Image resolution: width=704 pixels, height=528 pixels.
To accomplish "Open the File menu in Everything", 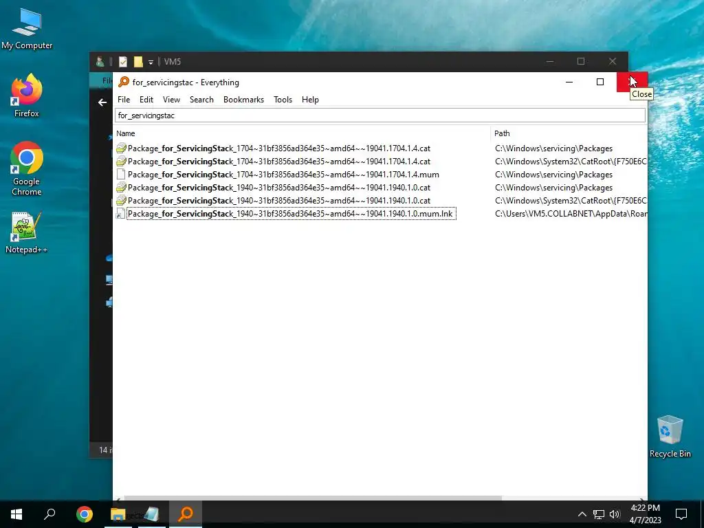I will pyautogui.click(x=124, y=100).
